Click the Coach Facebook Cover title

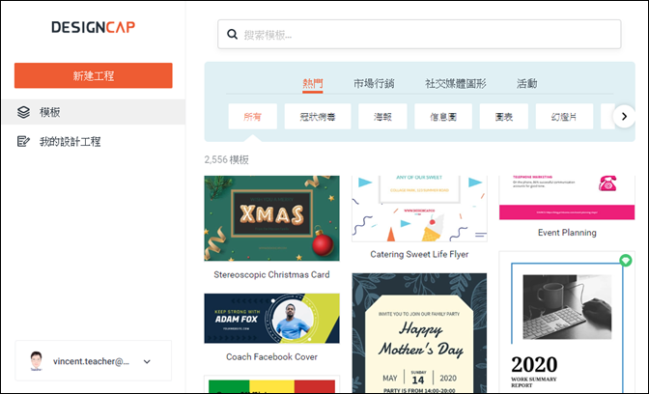(x=271, y=356)
